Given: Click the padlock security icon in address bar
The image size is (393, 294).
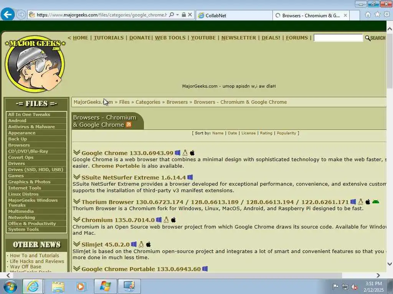Looking at the screenshot, I should coord(184,15).
